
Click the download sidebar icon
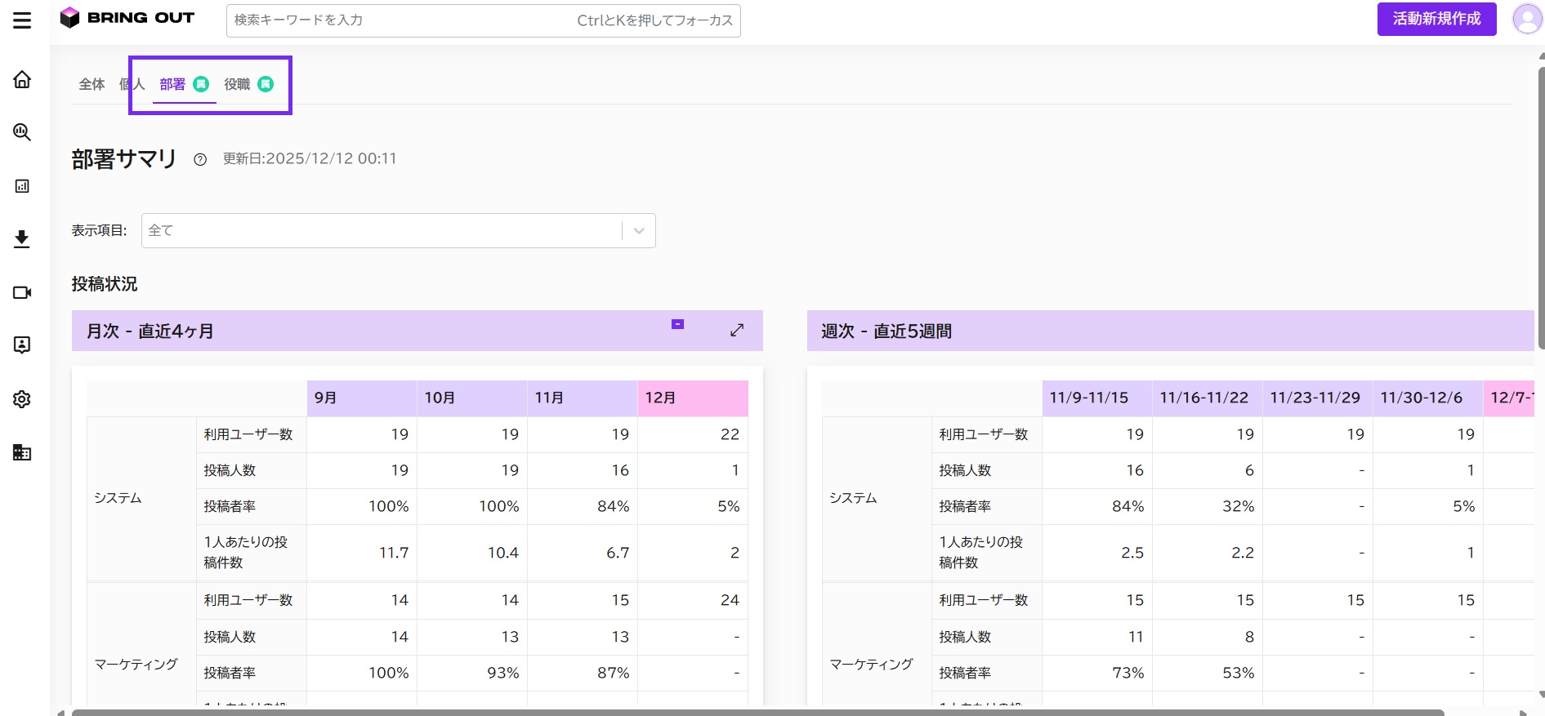click(22, 239)
